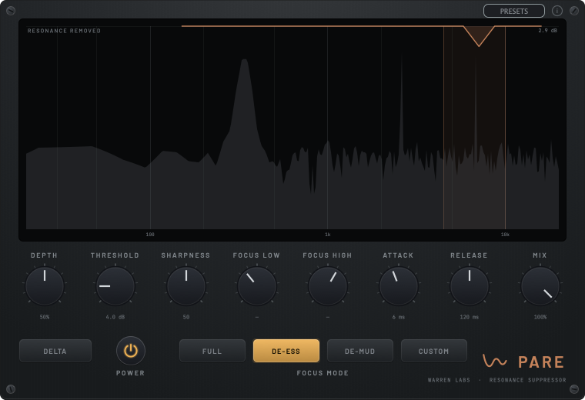Click the Release knob
This screenshot has height=400, width=585.
[470, 286]
